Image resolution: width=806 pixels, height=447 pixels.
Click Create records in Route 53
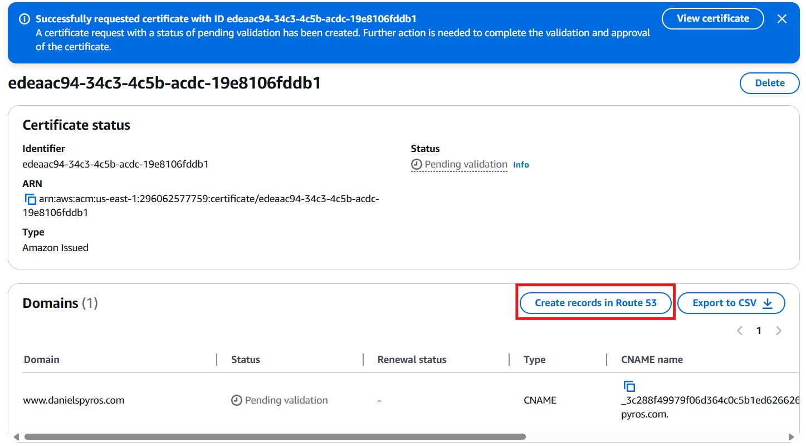(x=595, y=303)
